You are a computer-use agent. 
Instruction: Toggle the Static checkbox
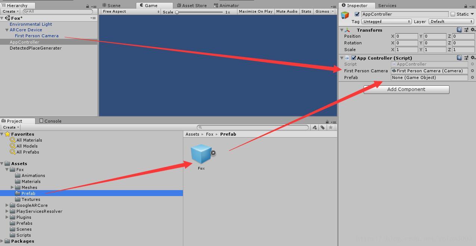[453, 14]
